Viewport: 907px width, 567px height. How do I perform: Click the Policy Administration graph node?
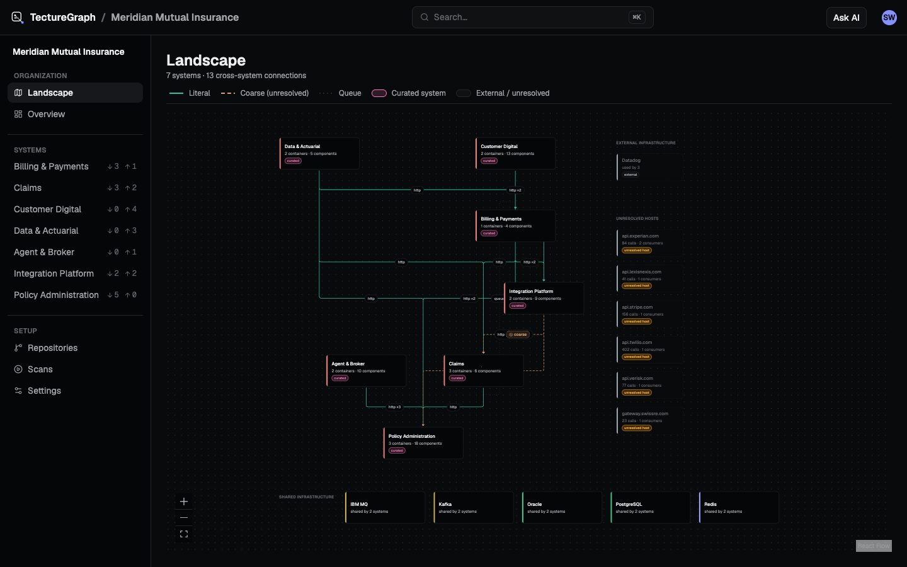(423, 443)
